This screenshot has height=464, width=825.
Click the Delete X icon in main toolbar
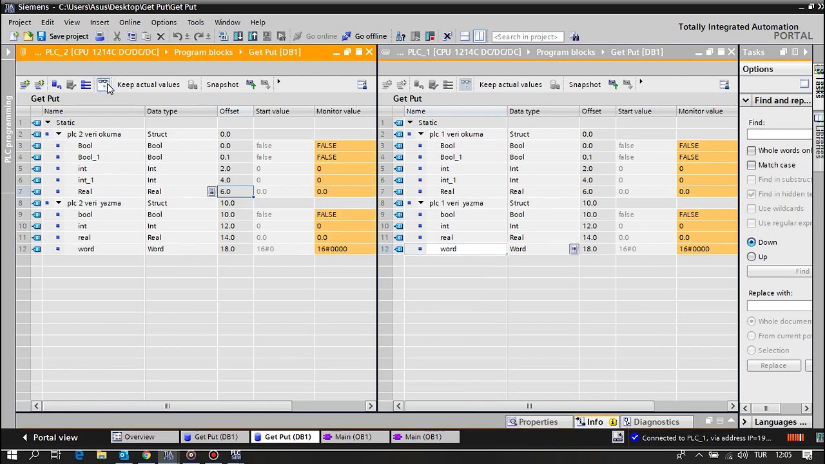[x=161, y=36]
